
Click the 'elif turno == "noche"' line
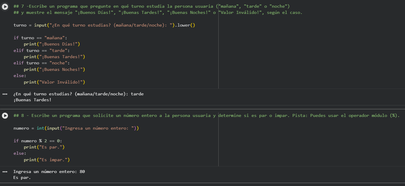coord(42,63)
